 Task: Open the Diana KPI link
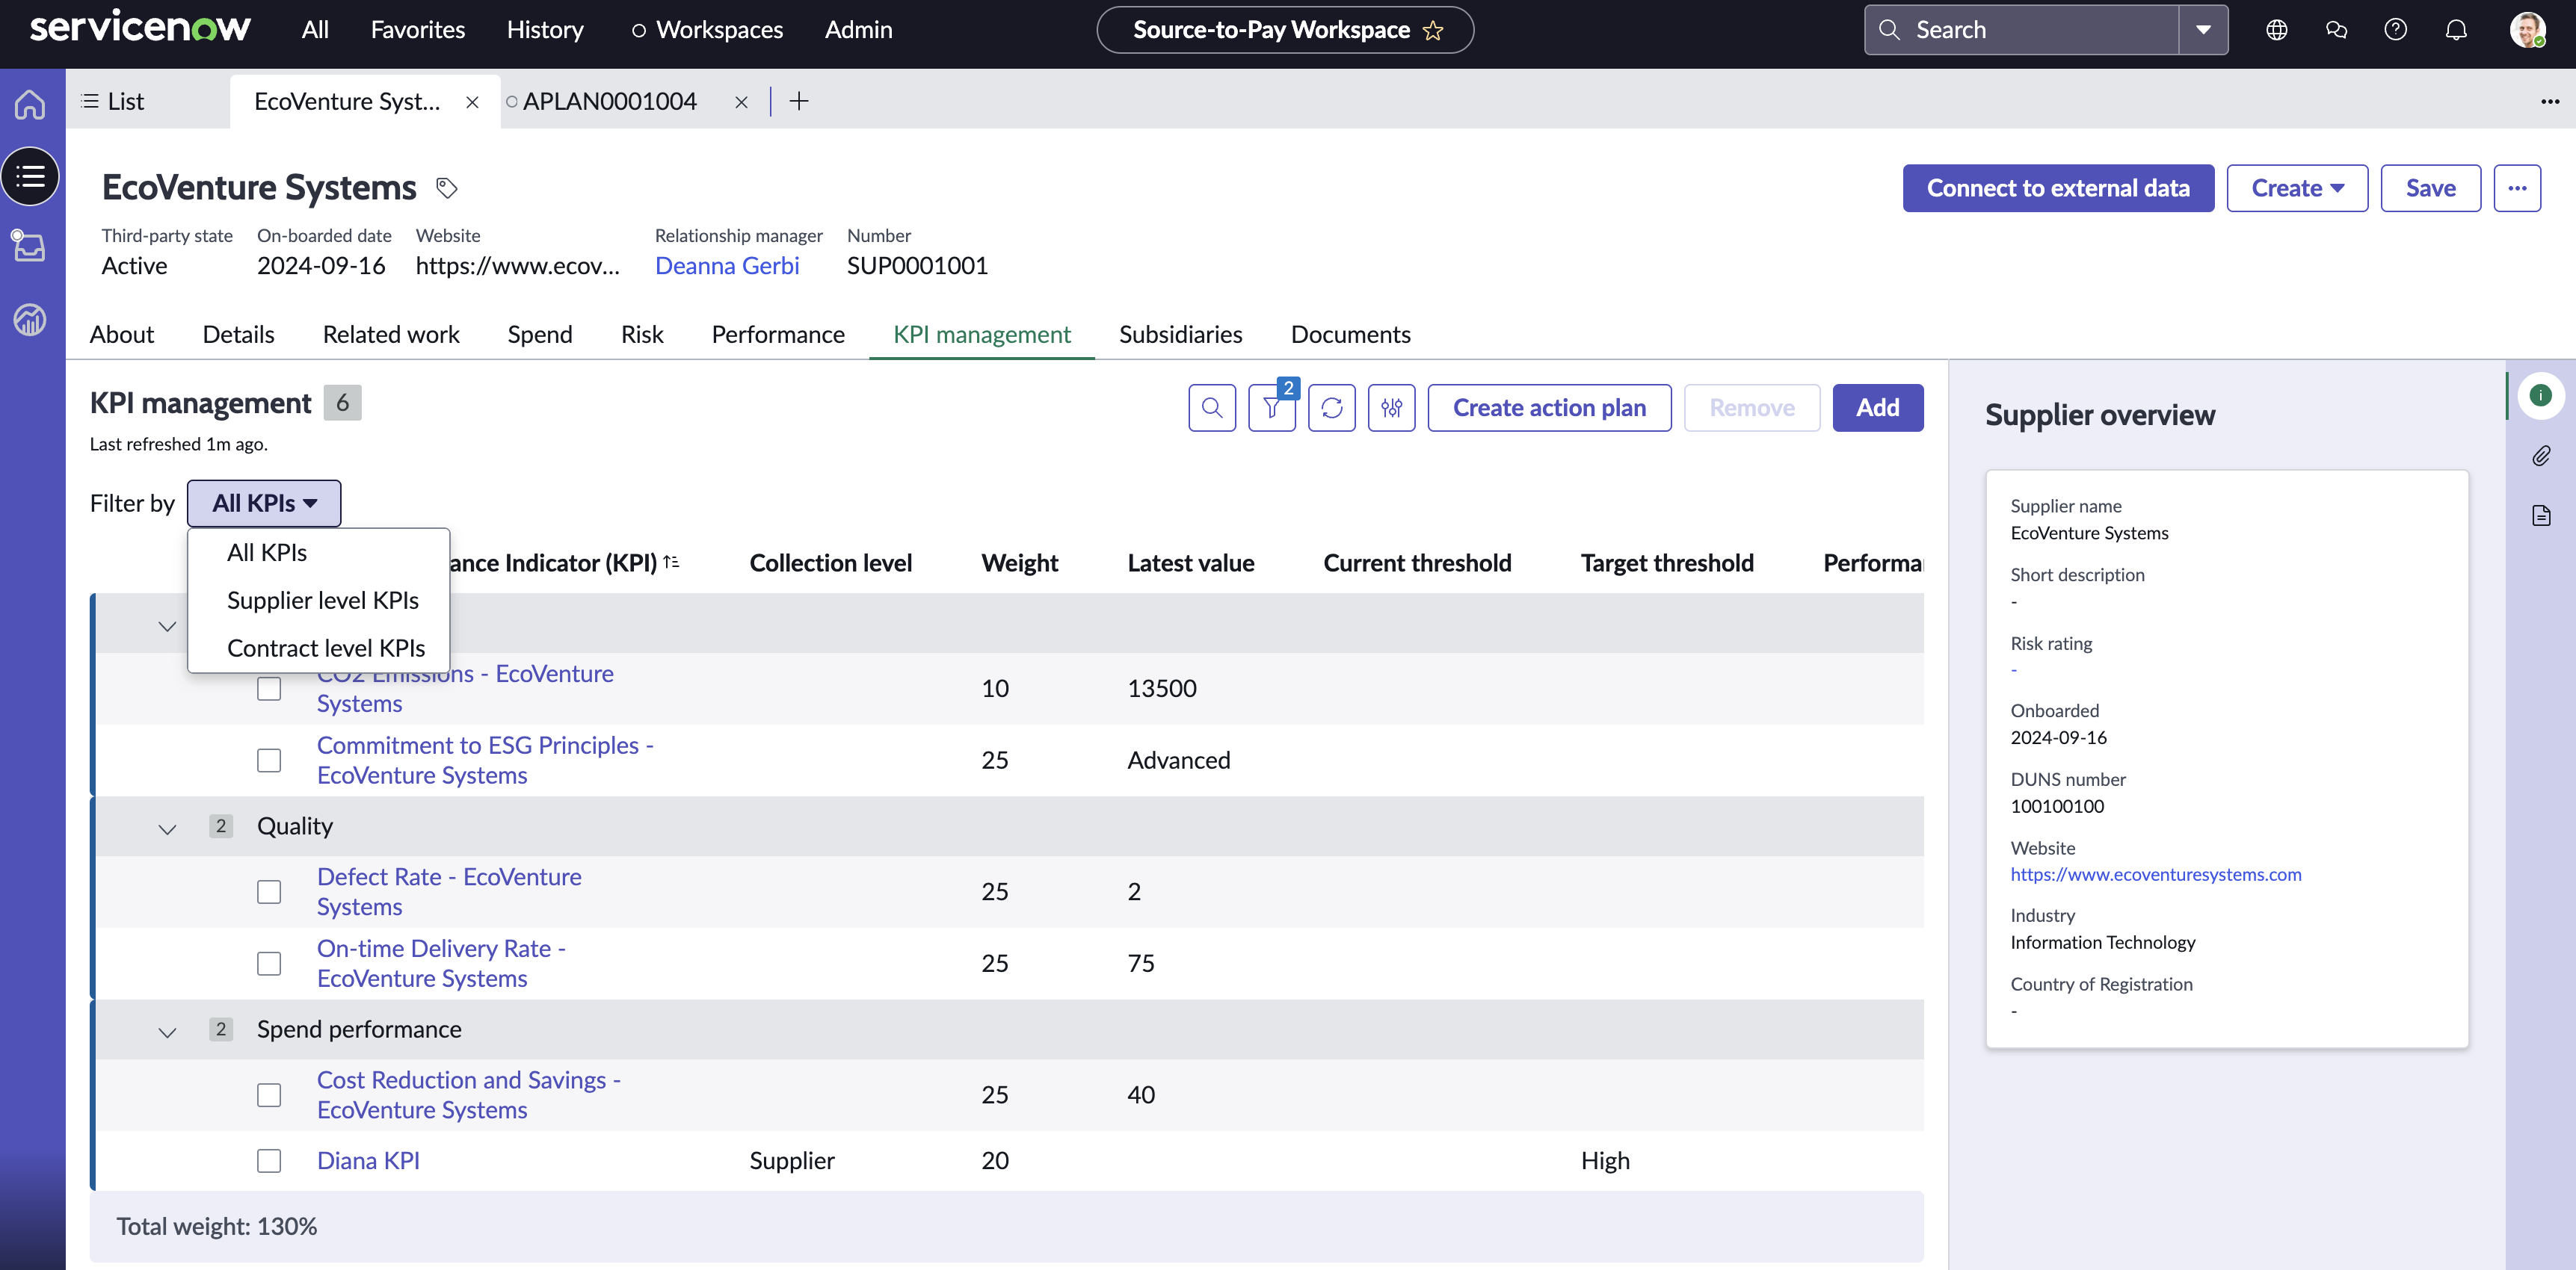pos(368,1161)
